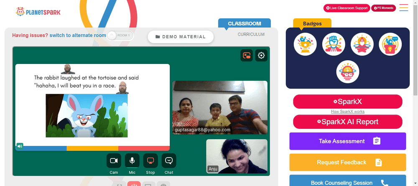Open SparkX AI Report
The image size is (418, 186).
(x=348, y=122)
